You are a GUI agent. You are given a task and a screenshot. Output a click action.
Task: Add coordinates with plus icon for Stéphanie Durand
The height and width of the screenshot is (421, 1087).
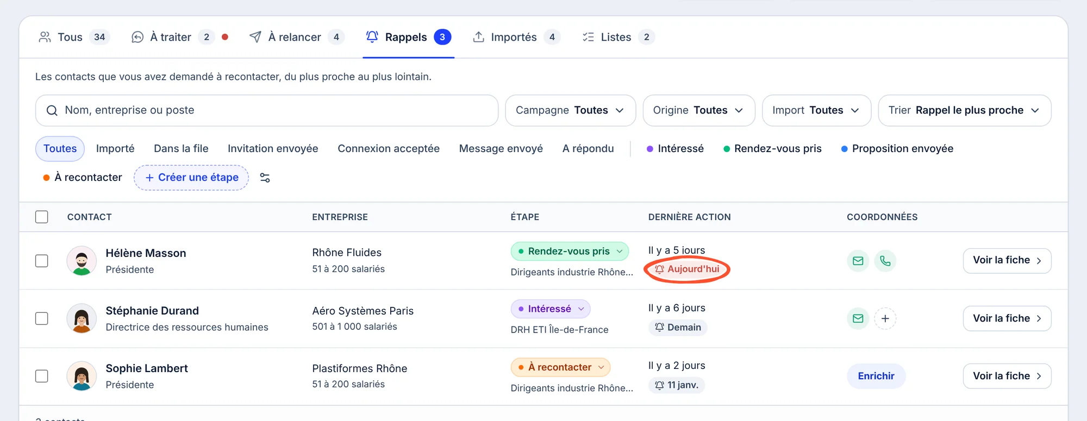(885, 319)
